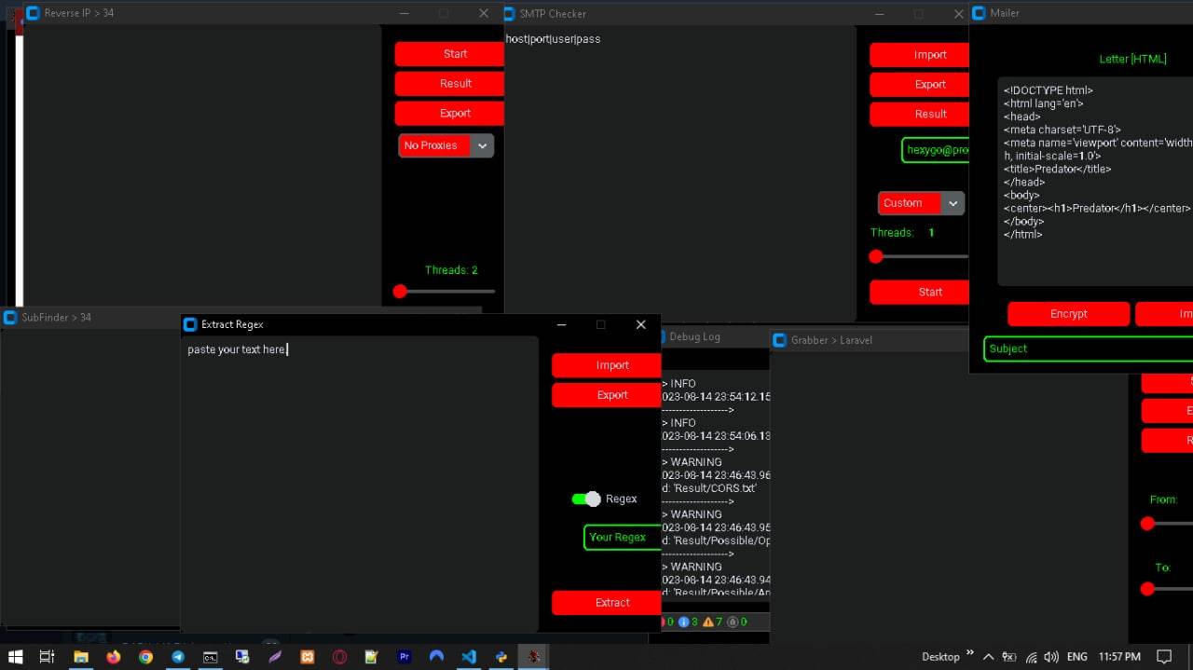This screenshot has height=670, width=1193.
Task: Open the Command Prompt taskbar icon
Action: click(x=211, y=657)
